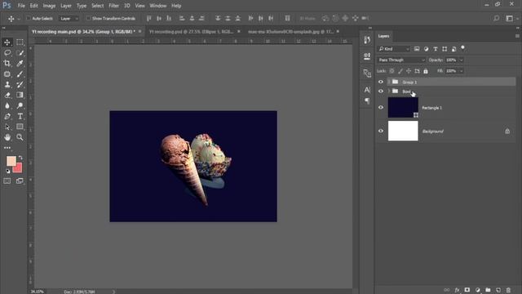Reset default foreground and background colors
Screen dimensions: 522x294
point(7,171)
